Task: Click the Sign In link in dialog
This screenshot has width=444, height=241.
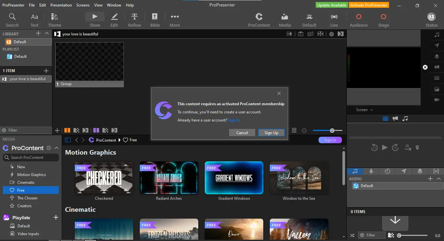Action: 234,120
